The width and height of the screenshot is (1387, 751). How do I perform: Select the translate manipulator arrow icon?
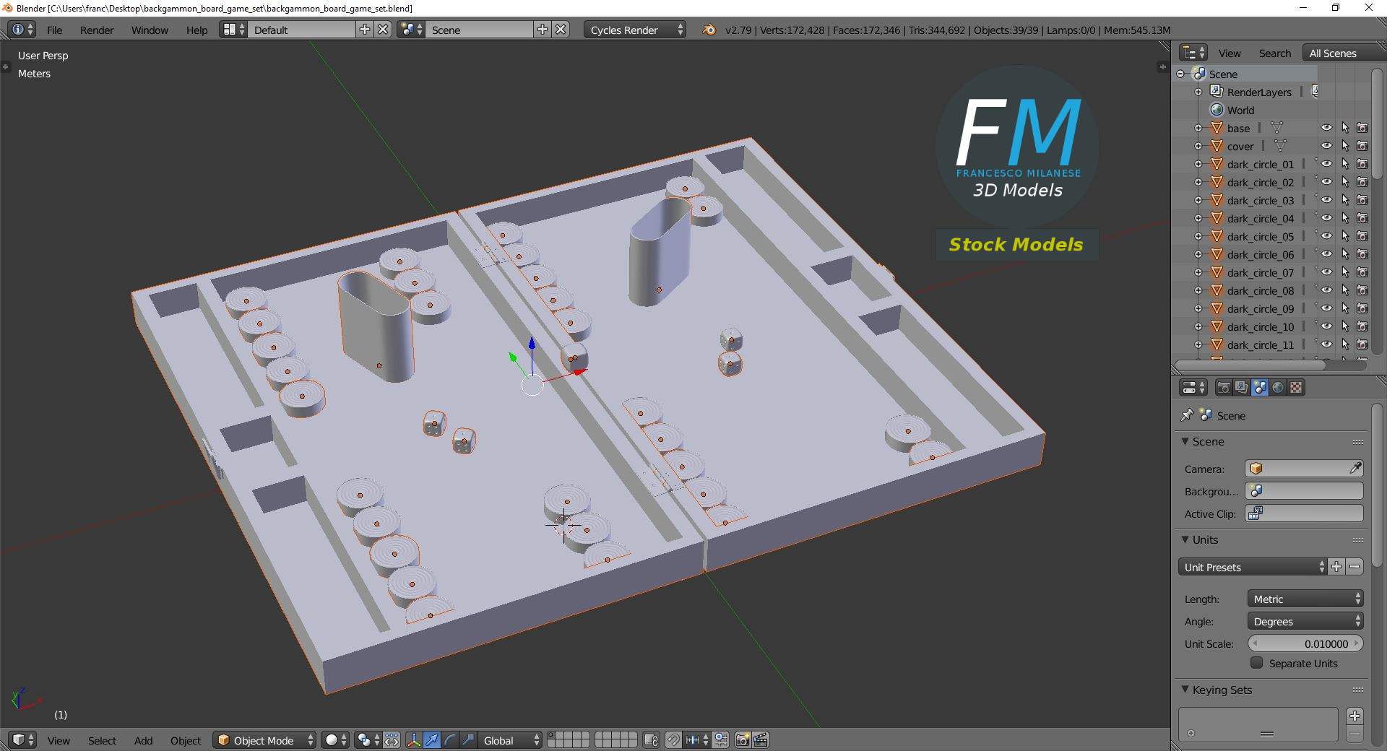pos(431,740)
